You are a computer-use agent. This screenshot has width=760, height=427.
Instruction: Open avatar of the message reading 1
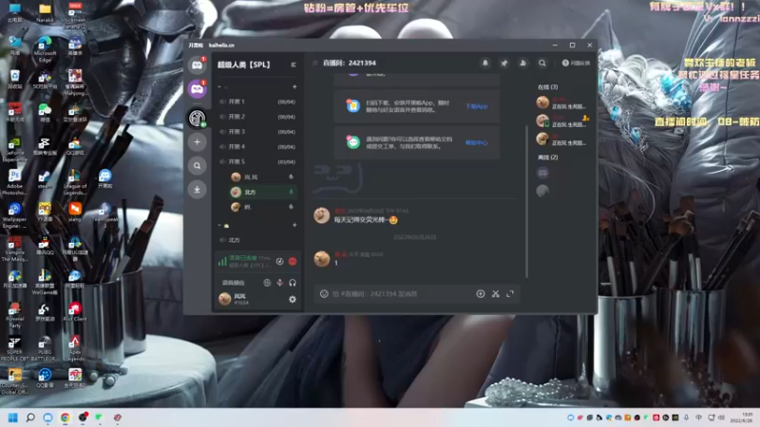click(x=322, y=259)
